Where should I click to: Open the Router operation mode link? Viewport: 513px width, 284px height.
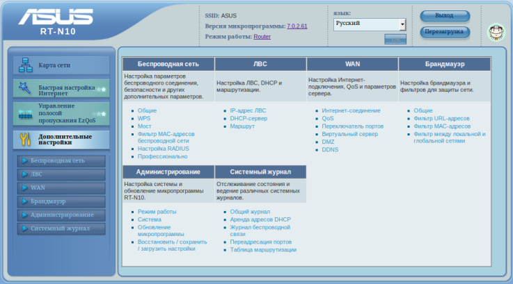click(x=262, y=37)
